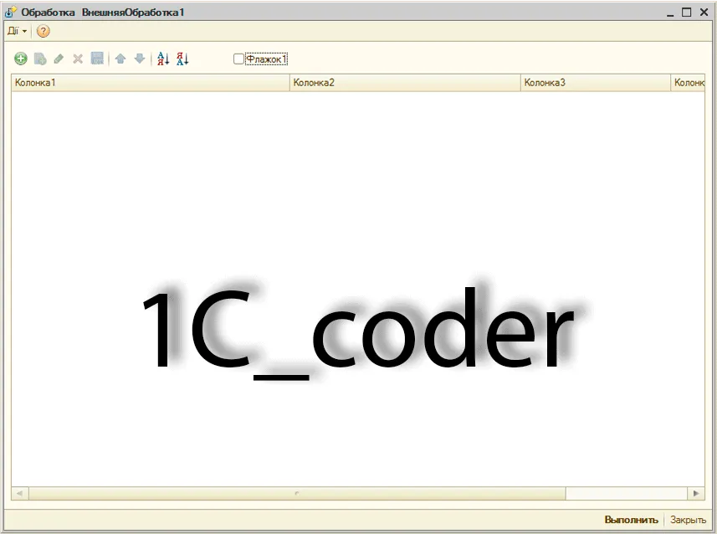
Task: Toggle the Флажок1 checkbox
Action: click(238, 59)
